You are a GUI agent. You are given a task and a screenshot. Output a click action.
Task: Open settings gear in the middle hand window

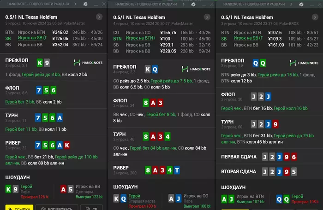coord(193,4)
